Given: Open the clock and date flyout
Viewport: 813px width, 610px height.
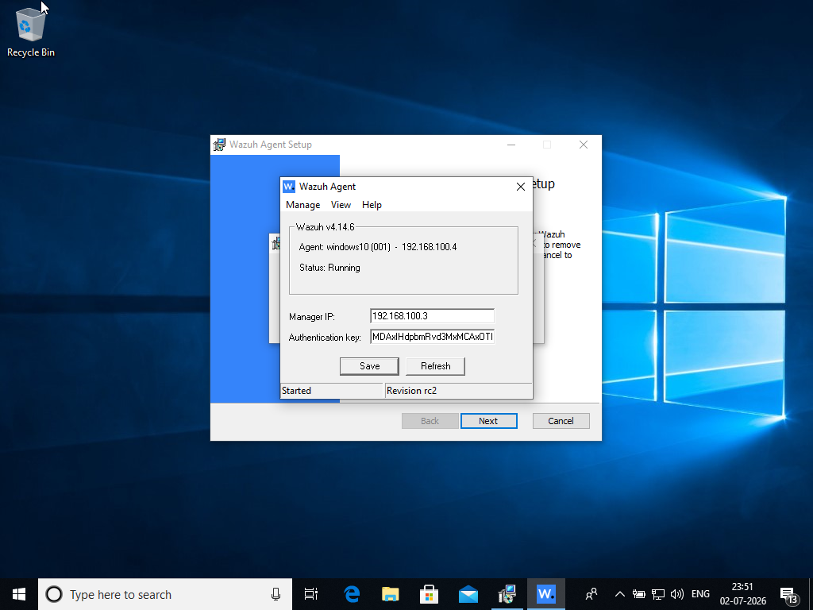Looking at the screenshot, I should [742, 594].
